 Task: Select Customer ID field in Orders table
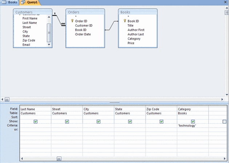(x=84, y=25)
